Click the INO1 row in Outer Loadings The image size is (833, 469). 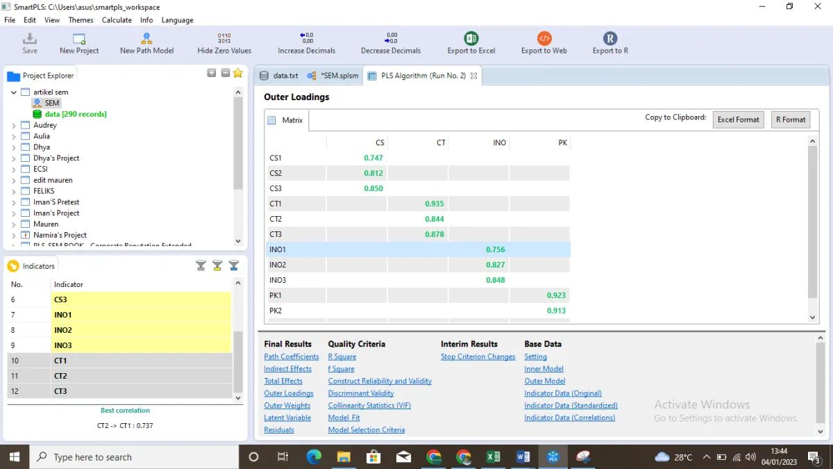(x=419, y=249)
